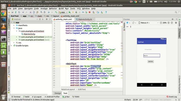Switch to the Design tab
181x101 pixels.
coord(58,93)
